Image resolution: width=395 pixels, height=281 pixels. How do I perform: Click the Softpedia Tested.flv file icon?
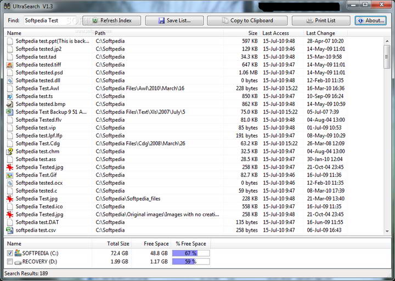click(x=10, y=120)
